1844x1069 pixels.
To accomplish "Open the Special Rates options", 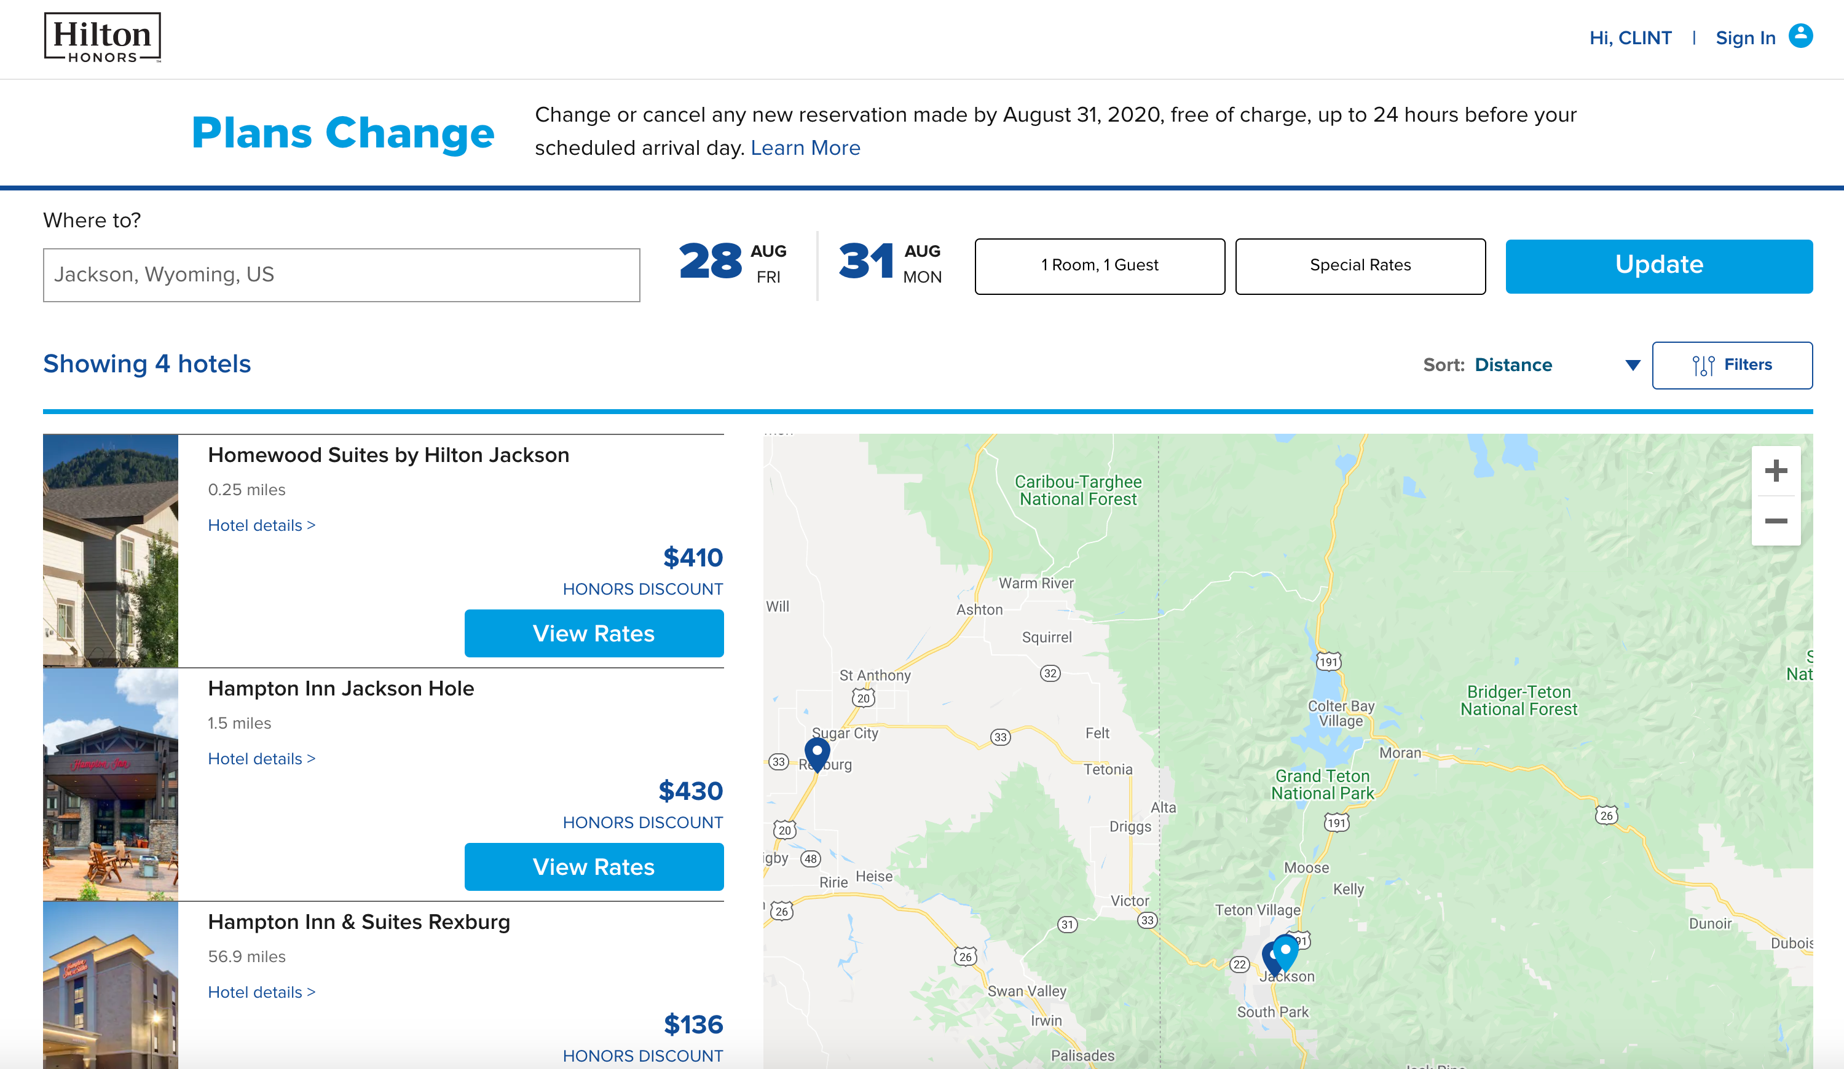I will pos(1360,265).
